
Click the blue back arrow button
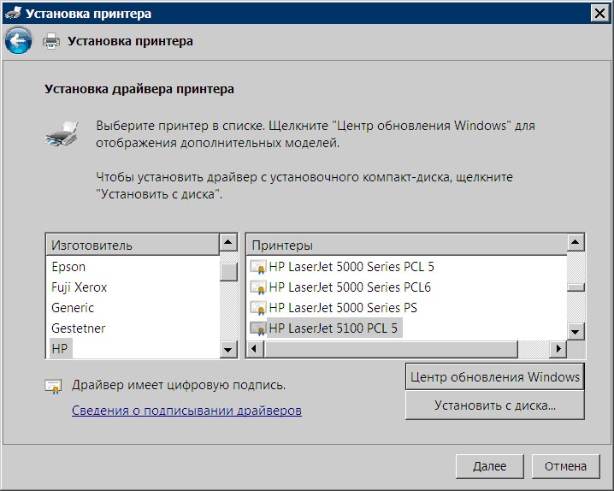click(19, 40)
